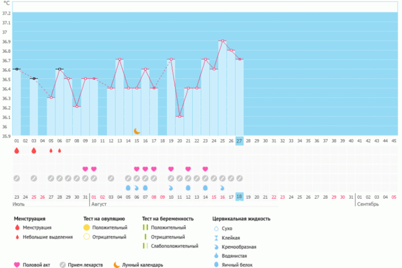Viewport: 402px width, 268px height.
Task: Select highlighted cycle day 27 on the axis
Action: coord(240,141)
